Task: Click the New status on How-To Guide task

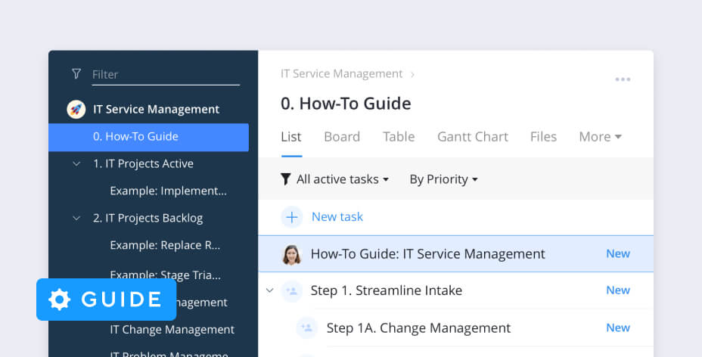Action: pos(617,254)
